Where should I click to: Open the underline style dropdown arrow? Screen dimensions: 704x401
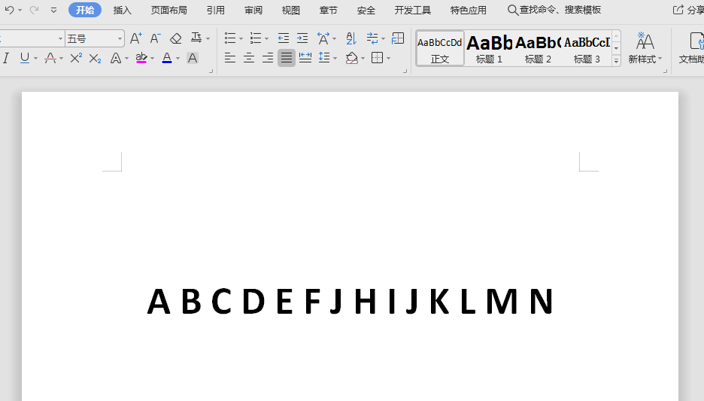pyautogui.click(x=35, y=59)
